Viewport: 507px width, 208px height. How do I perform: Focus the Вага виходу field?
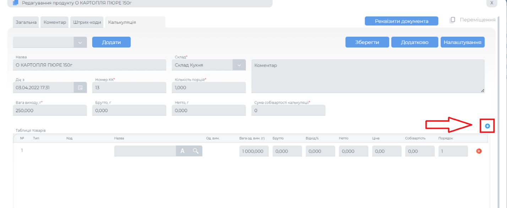point(50,111)
